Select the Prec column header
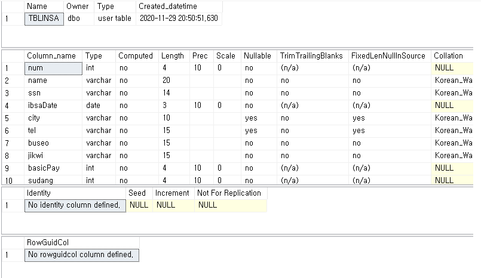Viewport: 481px width, 278px height. (x=201, y=56)
